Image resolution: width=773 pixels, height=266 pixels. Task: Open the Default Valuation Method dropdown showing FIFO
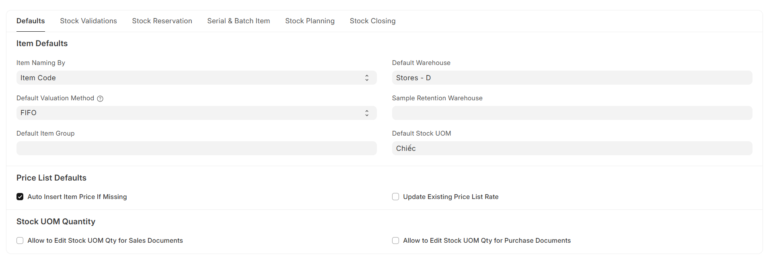(x=197, y=113)
